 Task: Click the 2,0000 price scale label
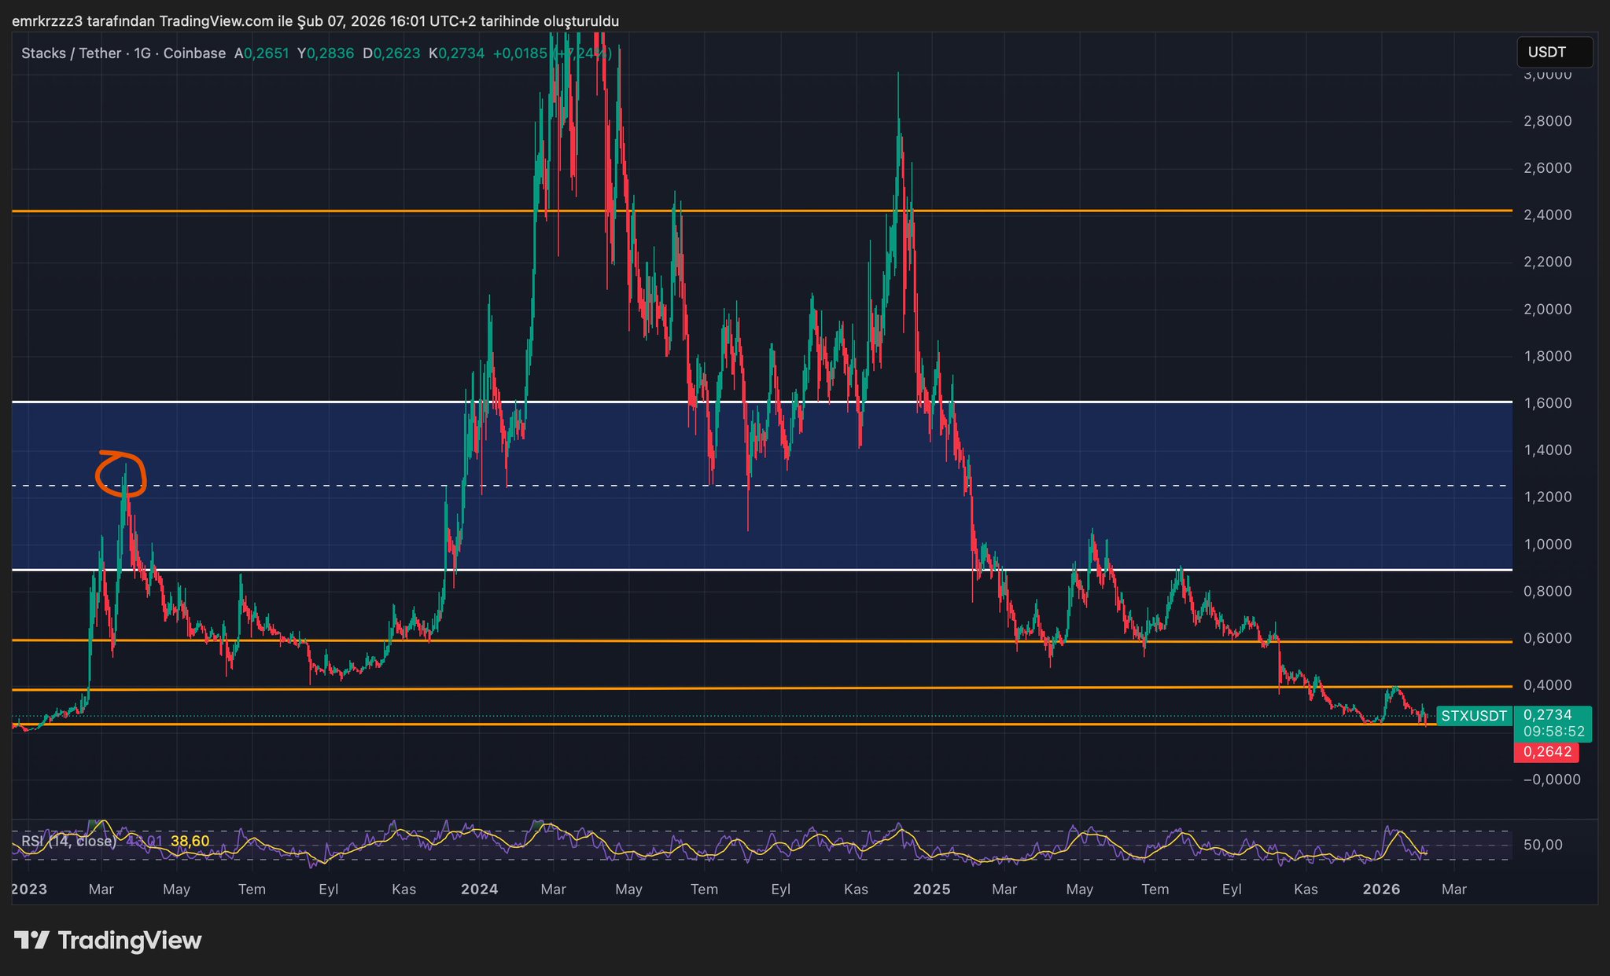[x=1547, y=309]
